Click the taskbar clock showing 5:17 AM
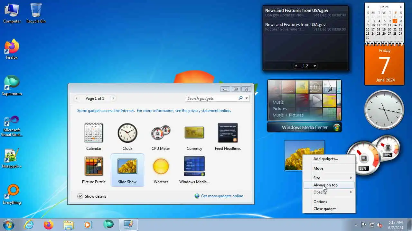Screen dimensions: 412x231 click(396, 225)
